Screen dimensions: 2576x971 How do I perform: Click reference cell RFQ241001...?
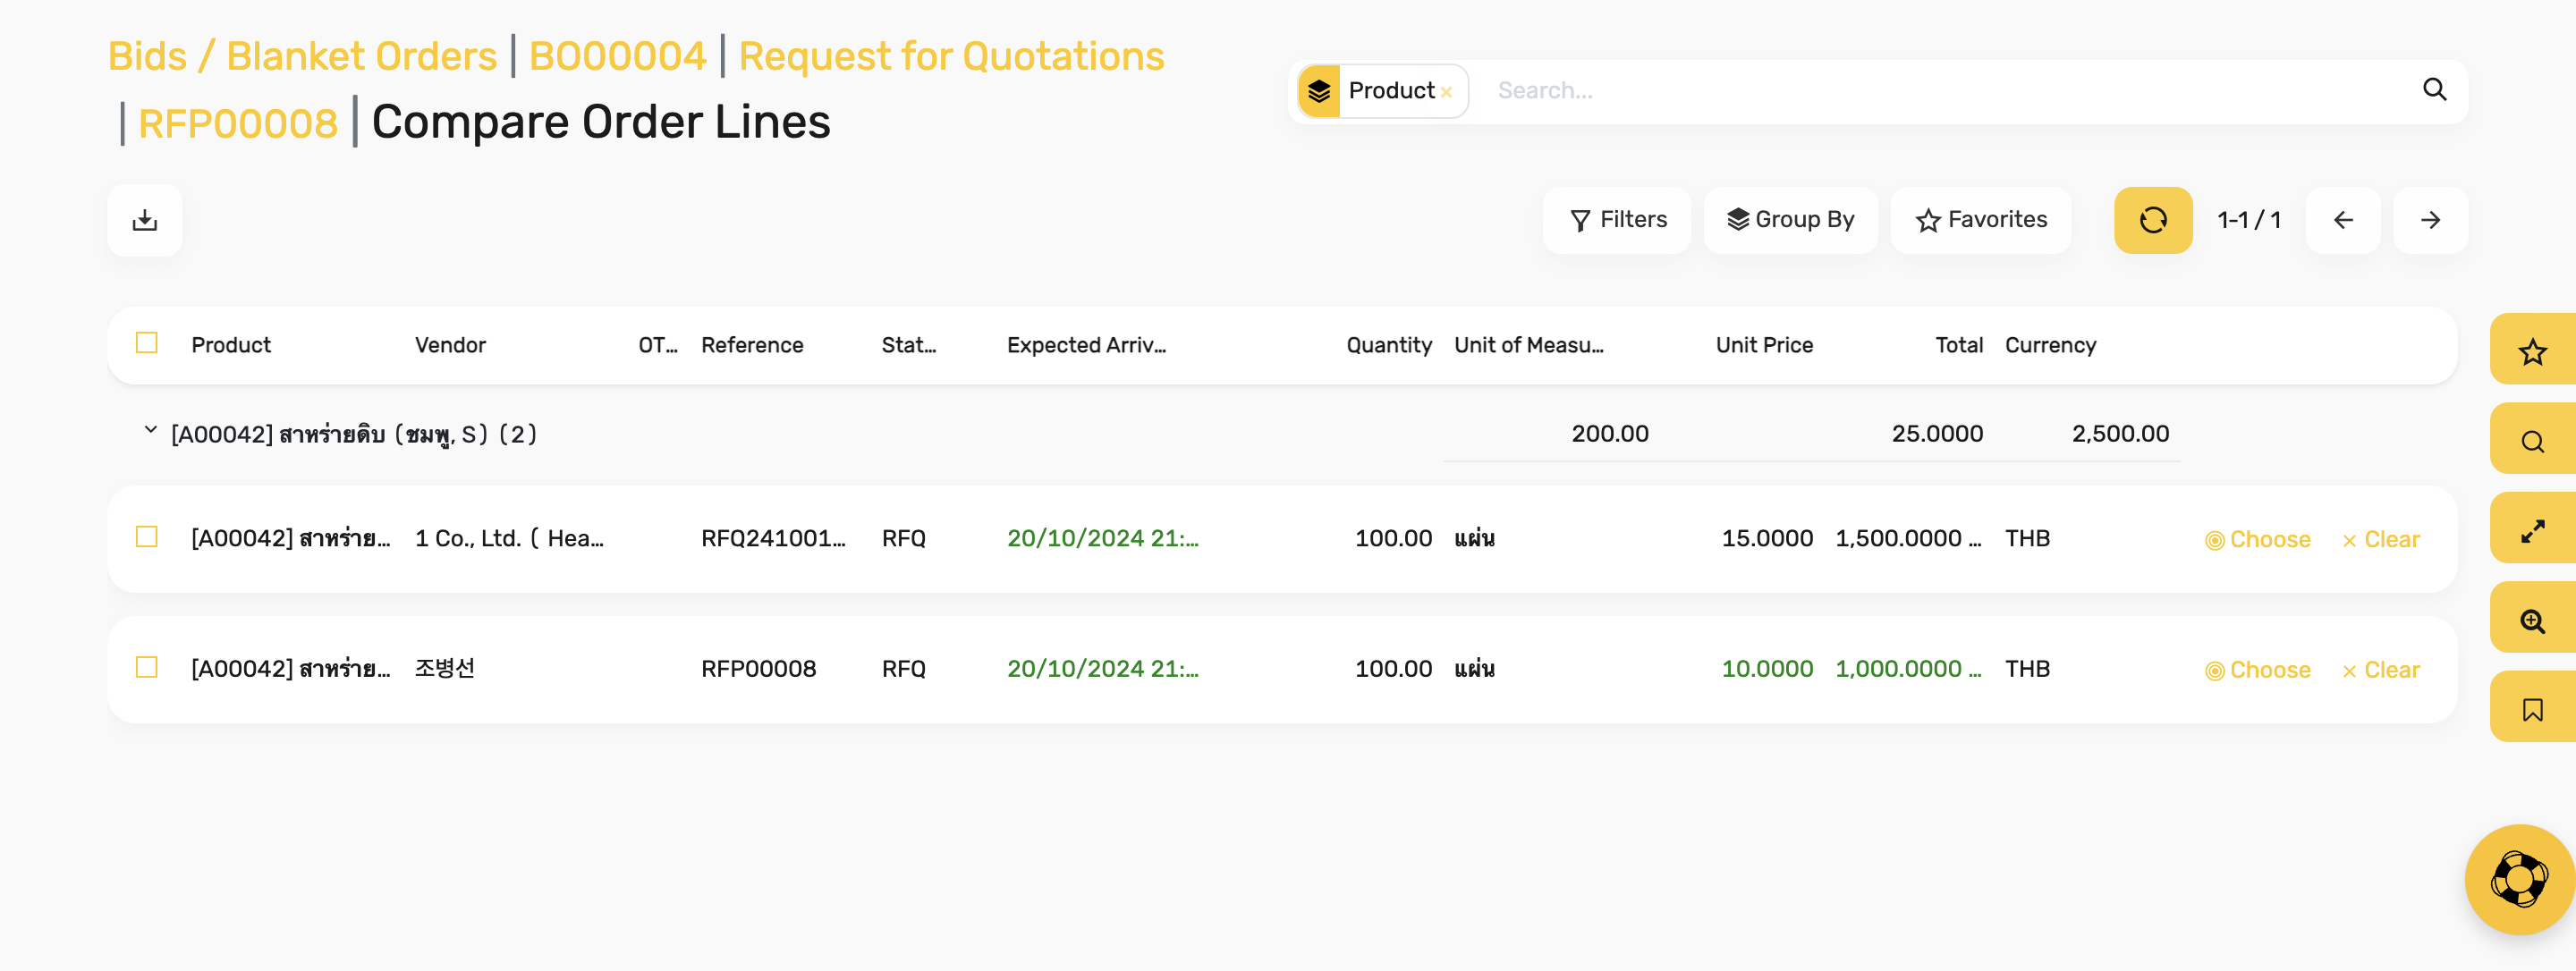click(773, 538)
